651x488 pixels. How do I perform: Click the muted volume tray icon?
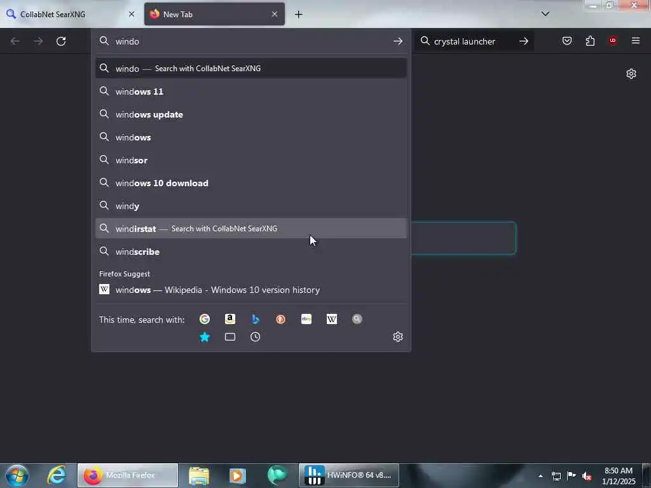587,476
